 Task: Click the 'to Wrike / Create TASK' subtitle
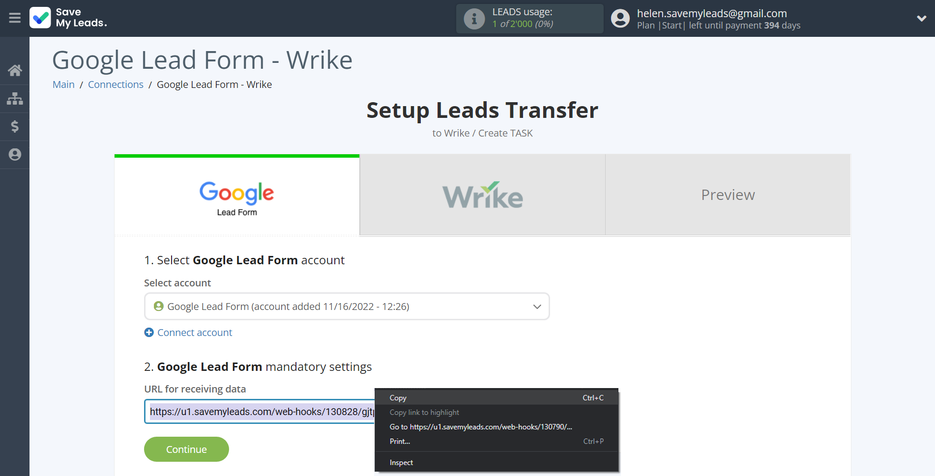point(482,133)
